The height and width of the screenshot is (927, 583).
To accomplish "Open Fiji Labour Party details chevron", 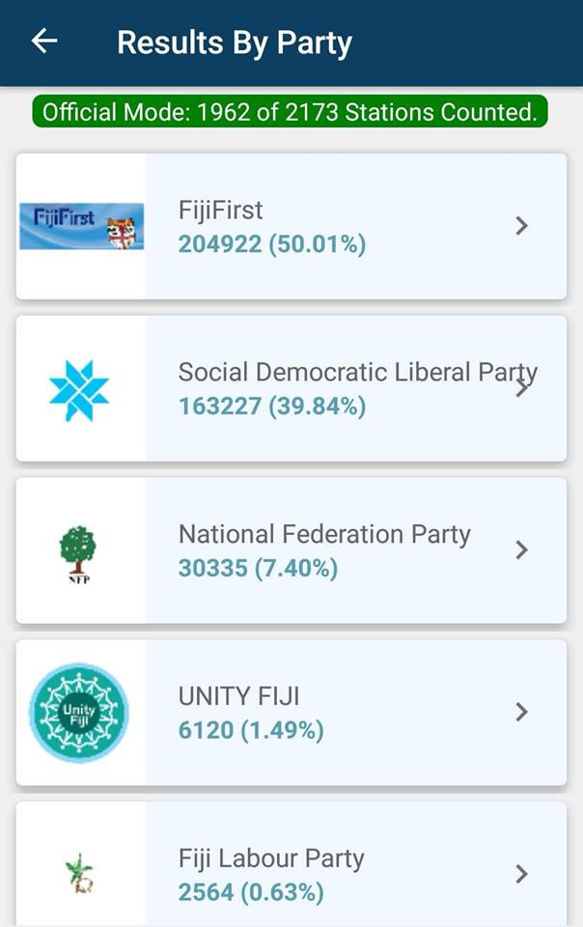I will (521, 874).
